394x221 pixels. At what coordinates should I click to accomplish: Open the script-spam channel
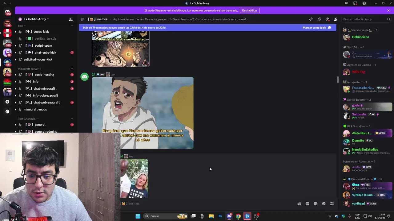(x=46, y=45)
